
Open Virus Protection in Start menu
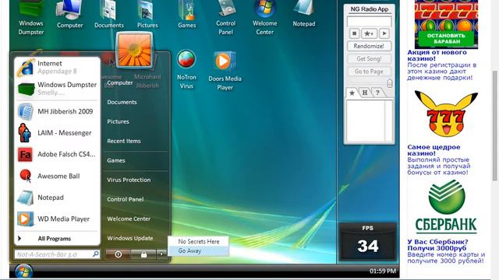coord(129,180)
